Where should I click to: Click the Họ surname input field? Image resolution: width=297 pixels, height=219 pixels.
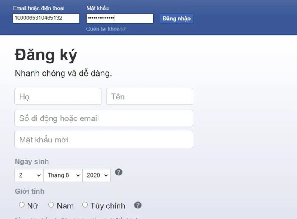pyautogui.click(x=58, y=96)
